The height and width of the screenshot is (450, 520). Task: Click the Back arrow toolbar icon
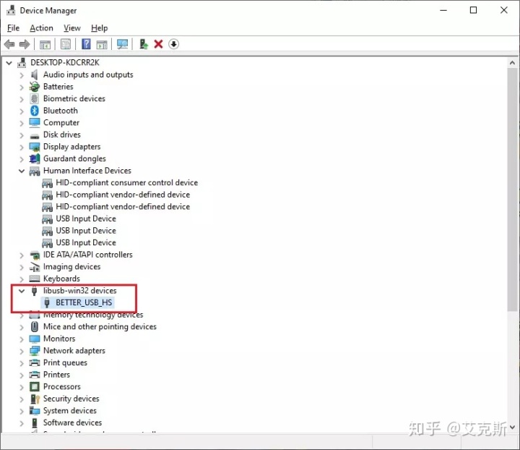click(x=9, y=44)
